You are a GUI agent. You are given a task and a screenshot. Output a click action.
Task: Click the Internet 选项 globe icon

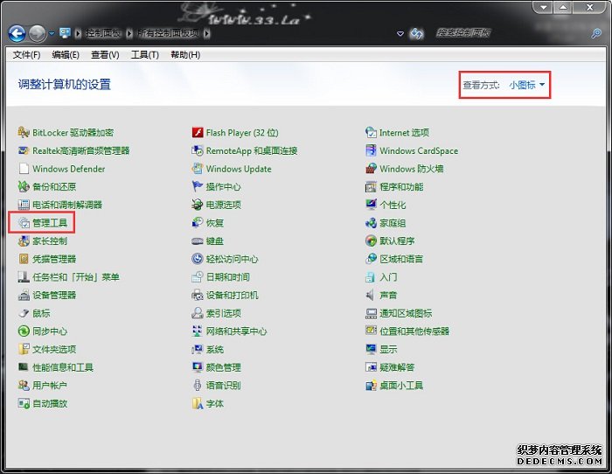(371, 132)
